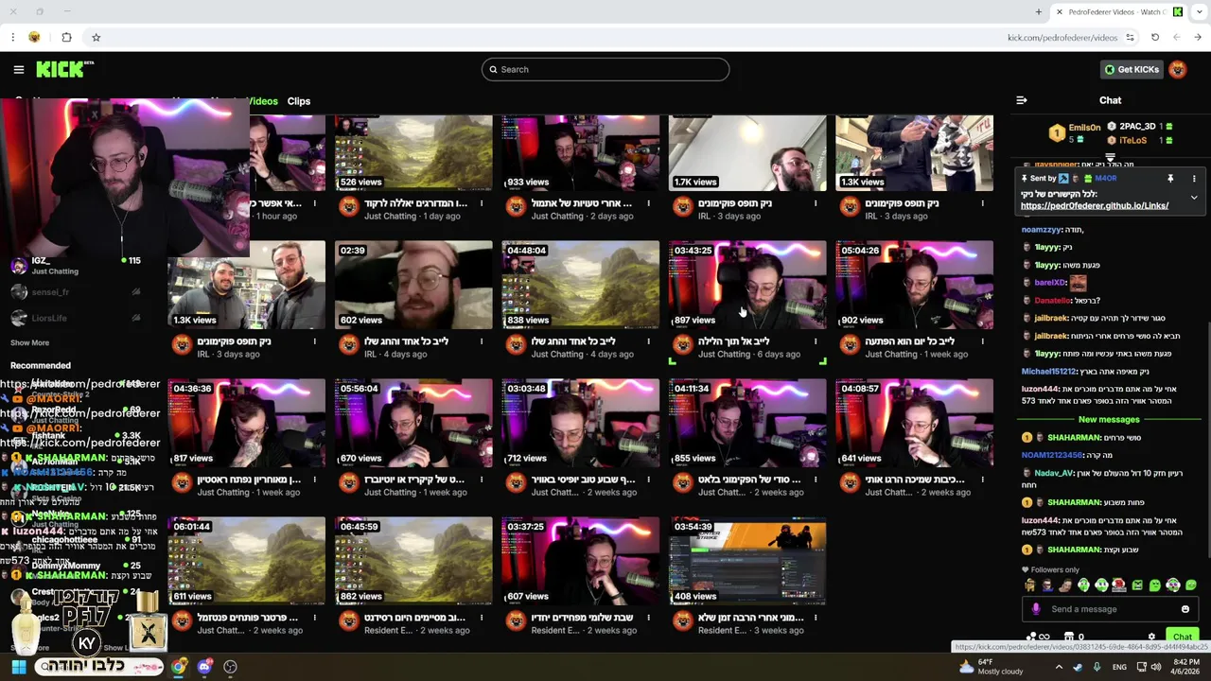This screenshot has width=1211, height=681.
Task: Open the browser extensions puzzle icon
Action: (66, 37)
